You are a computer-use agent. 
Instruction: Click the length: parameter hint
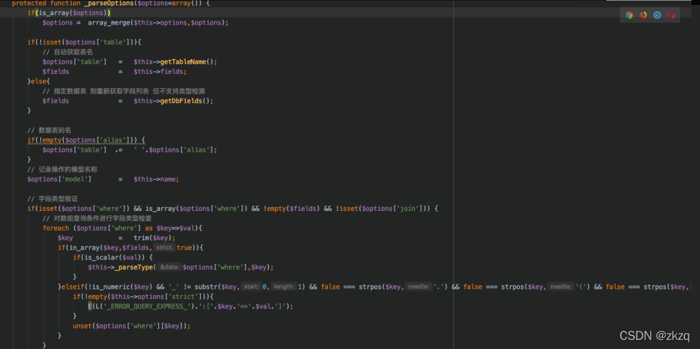[x=284, y=287]
